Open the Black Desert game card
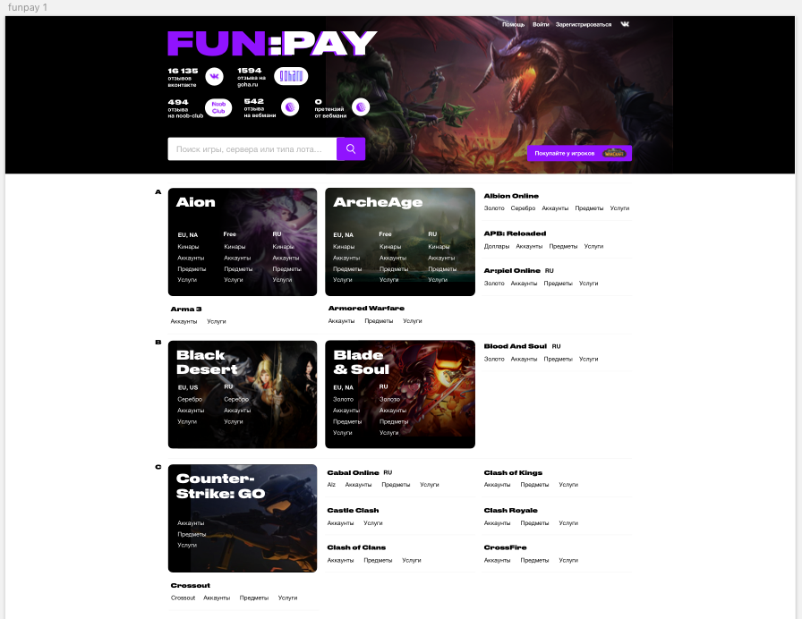Image resolution: width=802 pixels, height=619 pixels. pos(243,394)
